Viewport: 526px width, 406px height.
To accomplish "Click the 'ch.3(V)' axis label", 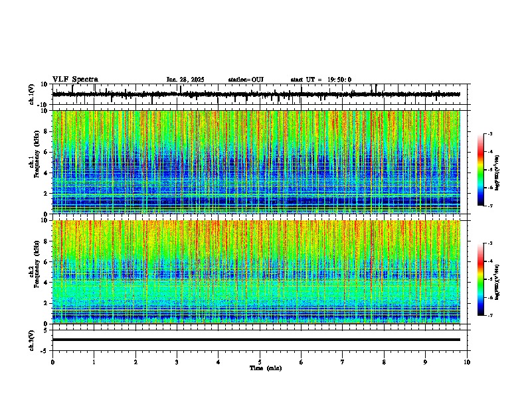I will (32, 340).
